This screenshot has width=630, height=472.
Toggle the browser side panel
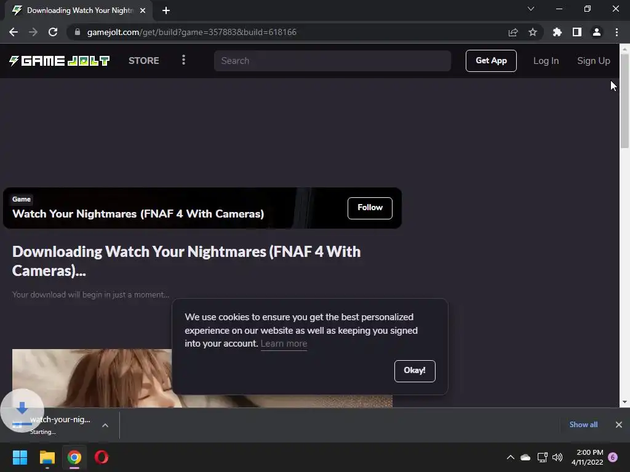(x=576, y=32)
